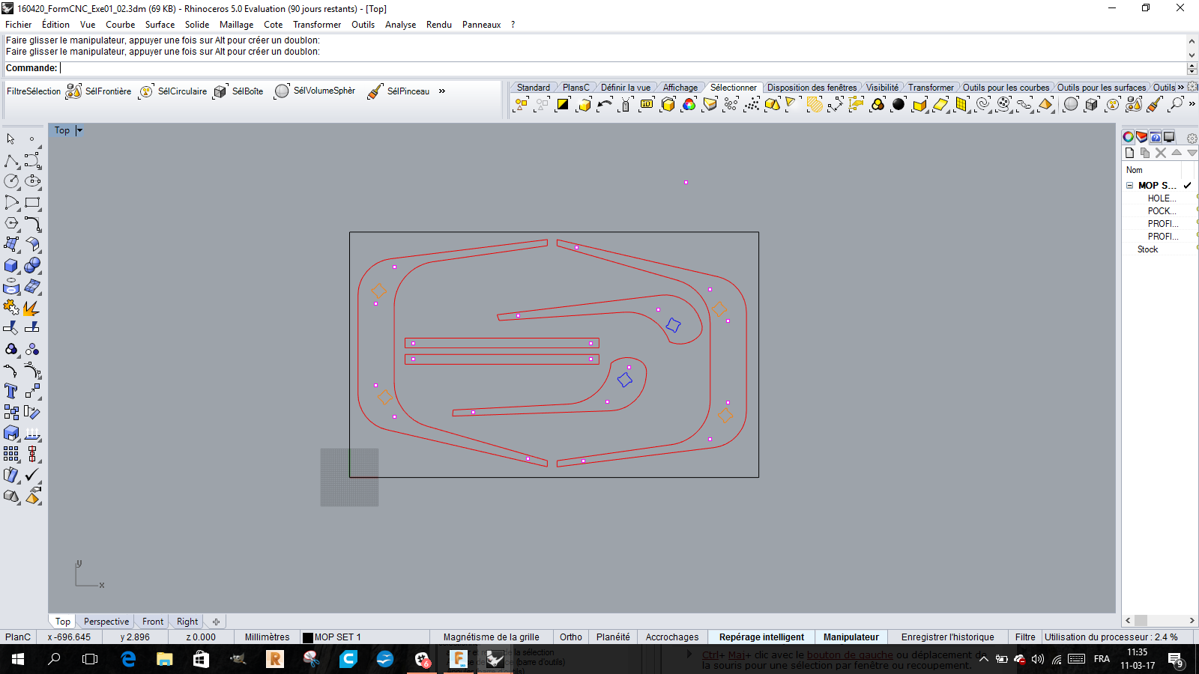The image size is (1199, 674).
Task: Pick the Text object tool in sidebar
Action: pyautogui.click(x=11, y=391)
